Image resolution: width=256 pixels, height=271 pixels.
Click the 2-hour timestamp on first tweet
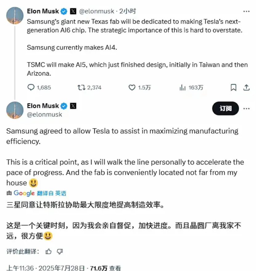128,11
